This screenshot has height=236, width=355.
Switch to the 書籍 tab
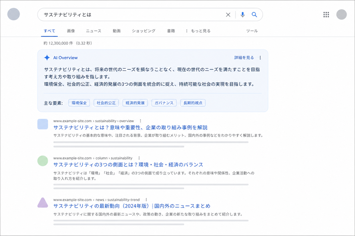coord(171,31)
